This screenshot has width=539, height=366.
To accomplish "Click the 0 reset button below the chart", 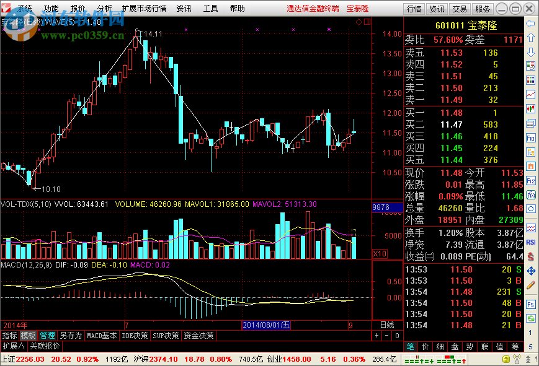I will pos(397,336).
